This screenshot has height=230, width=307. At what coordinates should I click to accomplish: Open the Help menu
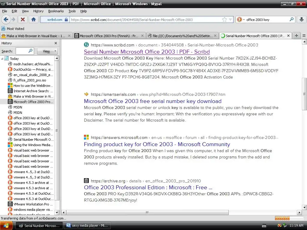(83, 11)
